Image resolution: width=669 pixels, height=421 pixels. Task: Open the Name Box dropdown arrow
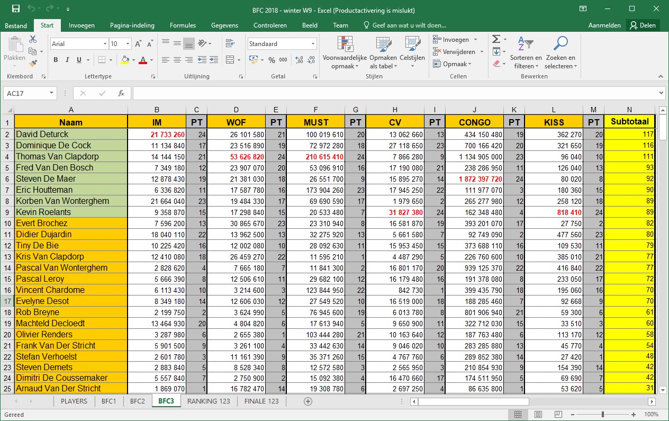tap(51, 94)
